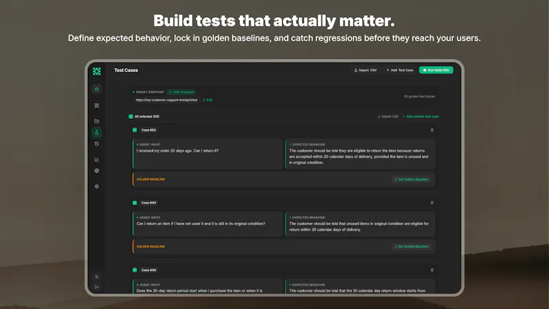The height and width of the screenshot is (309, 549).
Task: Click Case #50 GOLDEN BASELINE label
Action: (x=150, y=179)
